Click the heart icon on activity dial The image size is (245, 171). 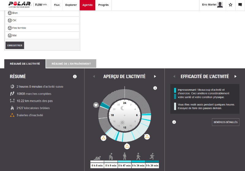pos(96,105)
